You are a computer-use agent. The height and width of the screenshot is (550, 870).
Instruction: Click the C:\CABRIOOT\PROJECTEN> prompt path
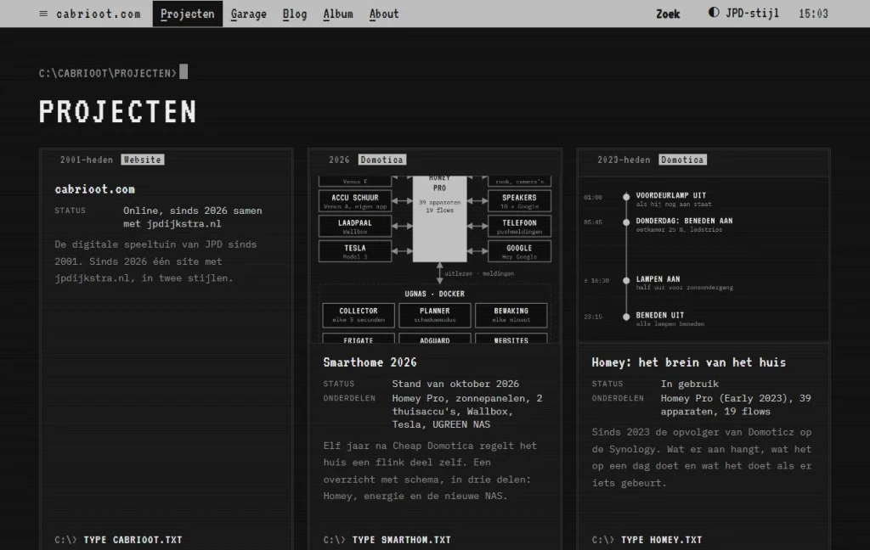108,73
